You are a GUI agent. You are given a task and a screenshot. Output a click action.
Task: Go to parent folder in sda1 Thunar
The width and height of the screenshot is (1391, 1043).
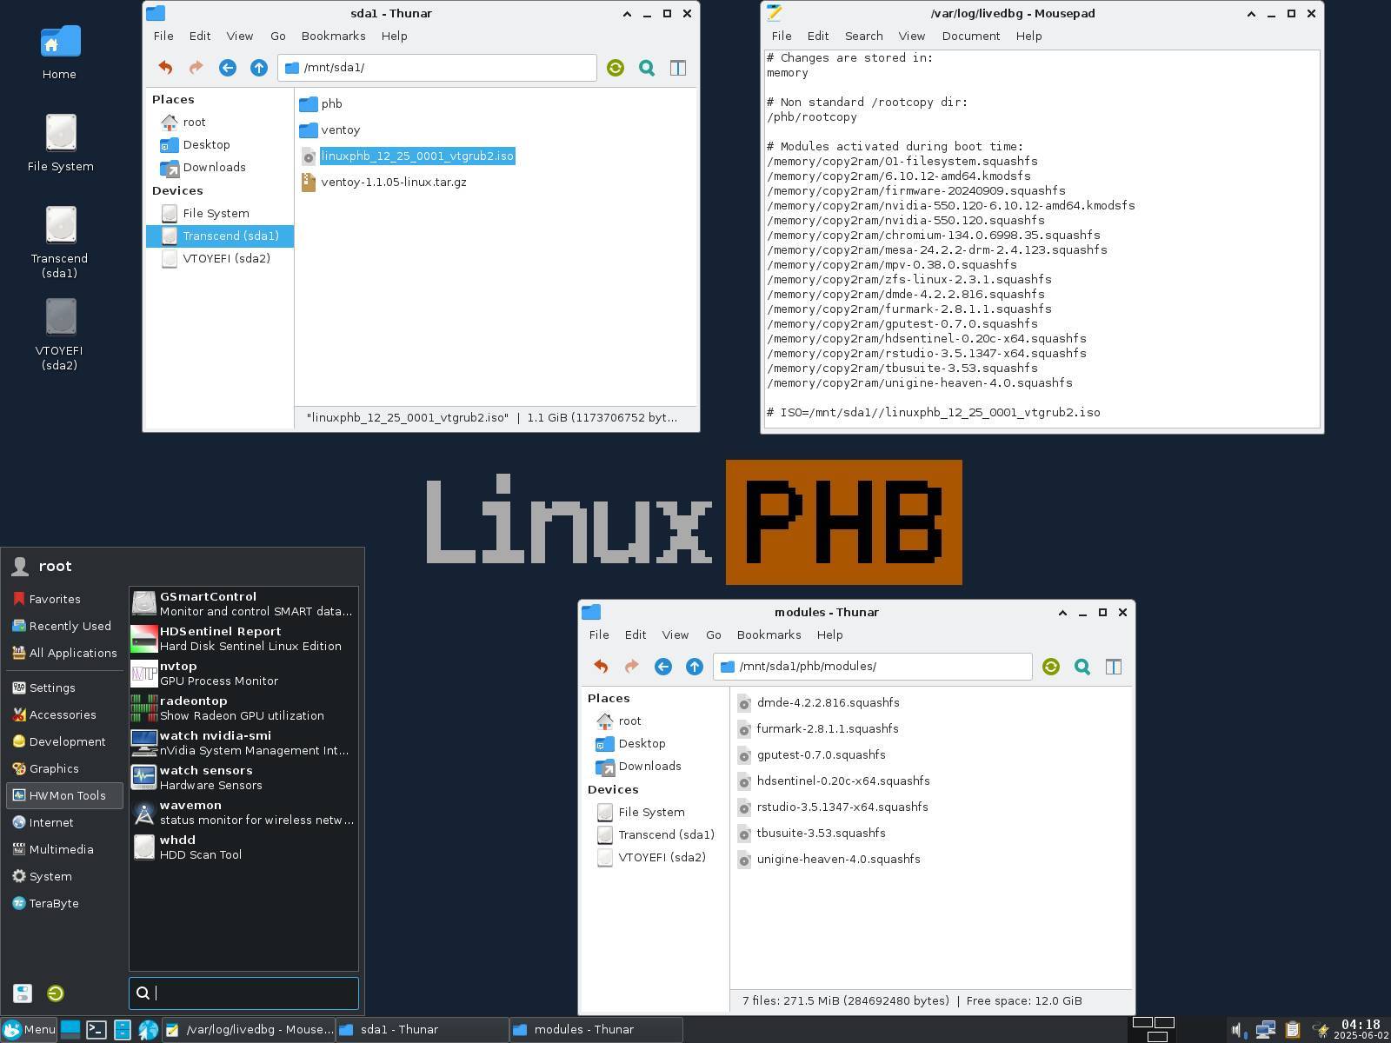259,68
